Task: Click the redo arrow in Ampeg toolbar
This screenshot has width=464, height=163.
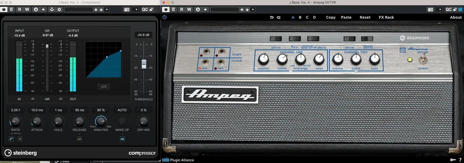Action: point(279,17)
